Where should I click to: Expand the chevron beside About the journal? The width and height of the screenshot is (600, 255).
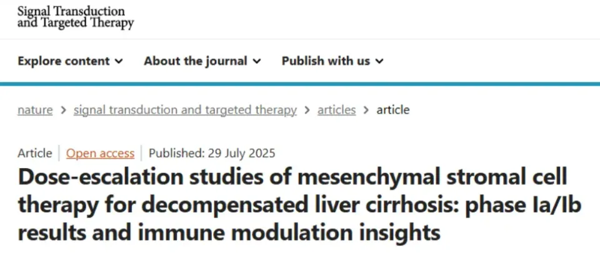tap(257, 61)
